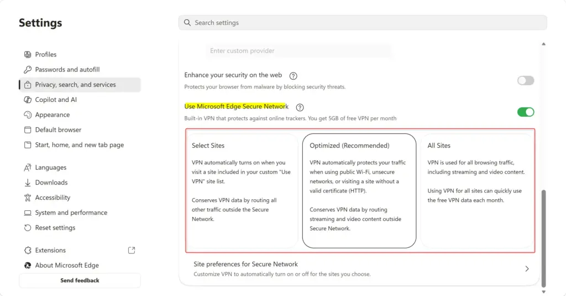Open Passwords and autofill settings

[80, 69]
